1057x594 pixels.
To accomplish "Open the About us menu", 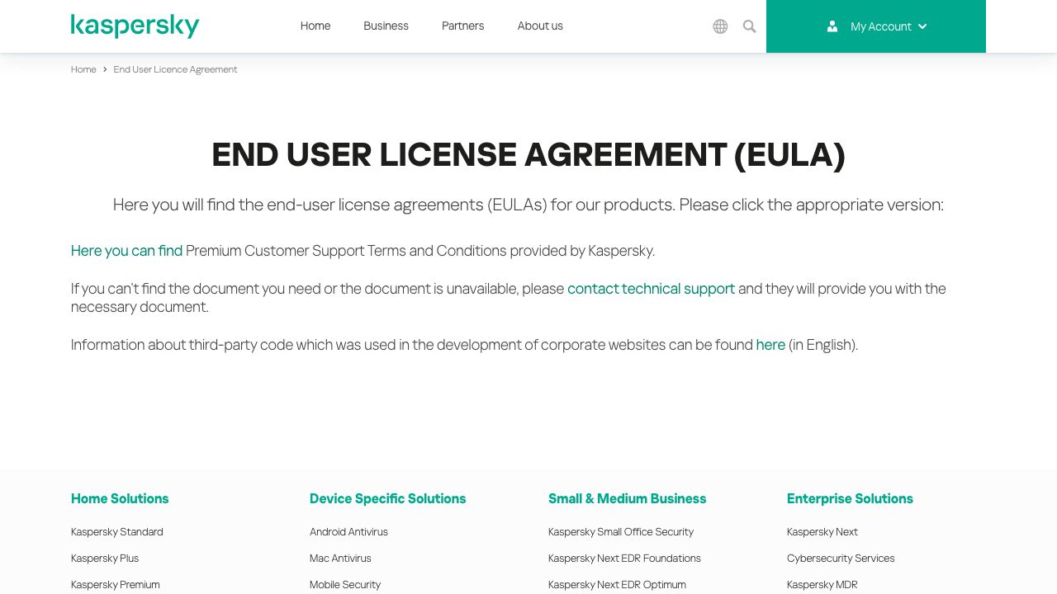I will click(x=540, y=26).
